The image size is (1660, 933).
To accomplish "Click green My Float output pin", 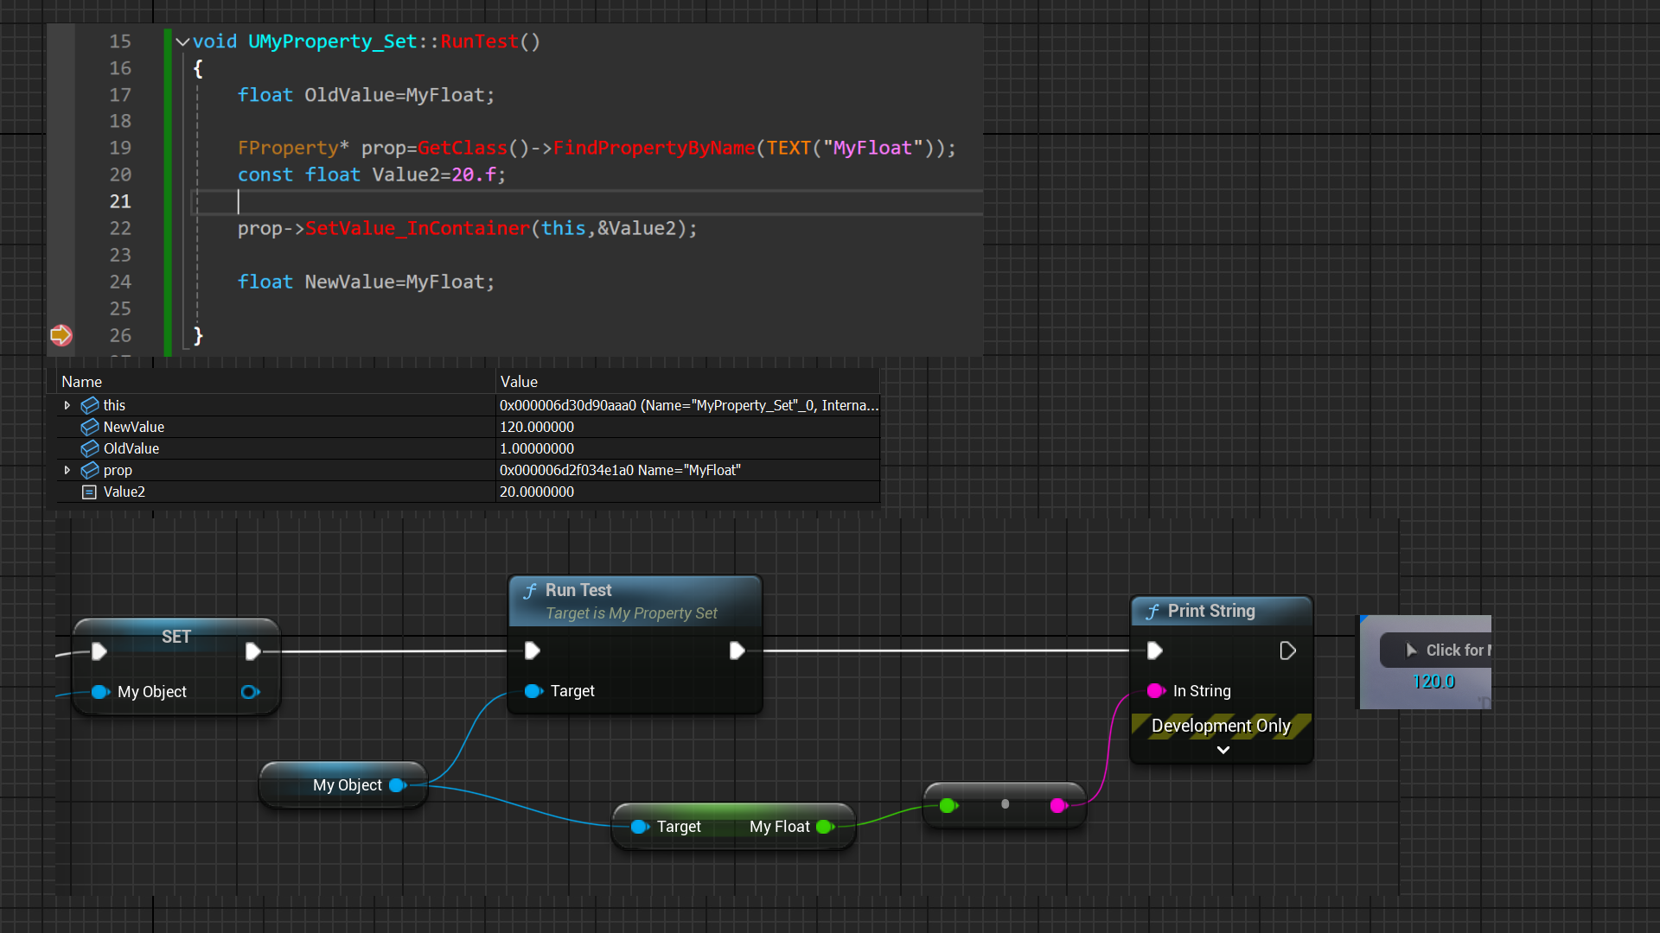I will pyautogui.click(x=825, y=827).
